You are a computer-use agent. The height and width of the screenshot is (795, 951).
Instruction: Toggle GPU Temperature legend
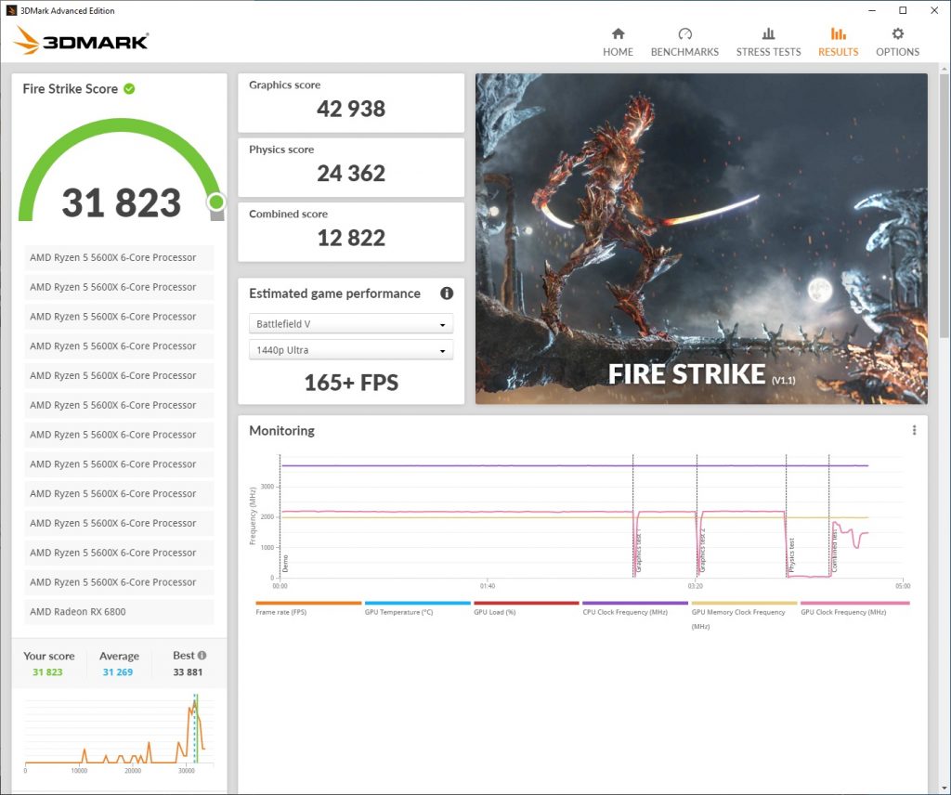pyautogui.click(x=398, y=612)
